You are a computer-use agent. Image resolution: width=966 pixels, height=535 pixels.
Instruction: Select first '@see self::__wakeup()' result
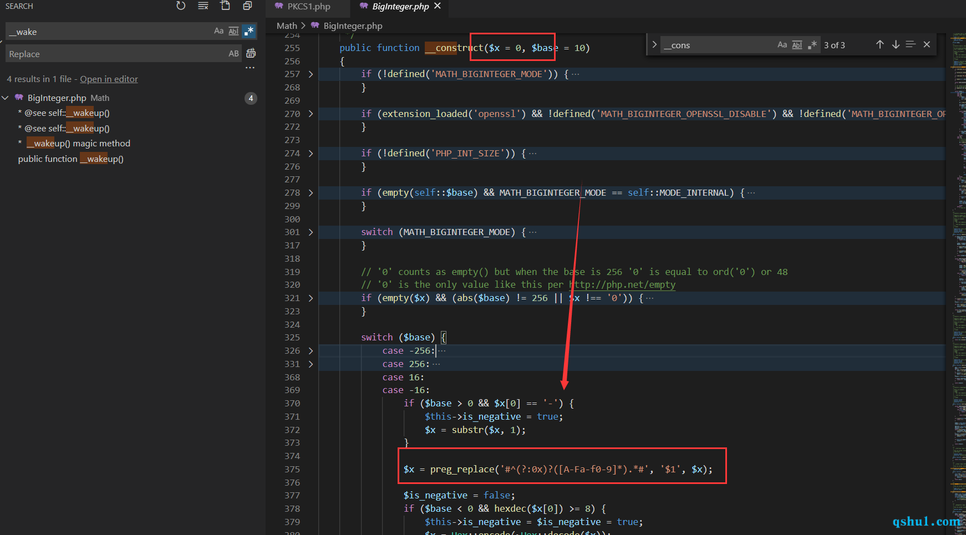pos(63,113)
